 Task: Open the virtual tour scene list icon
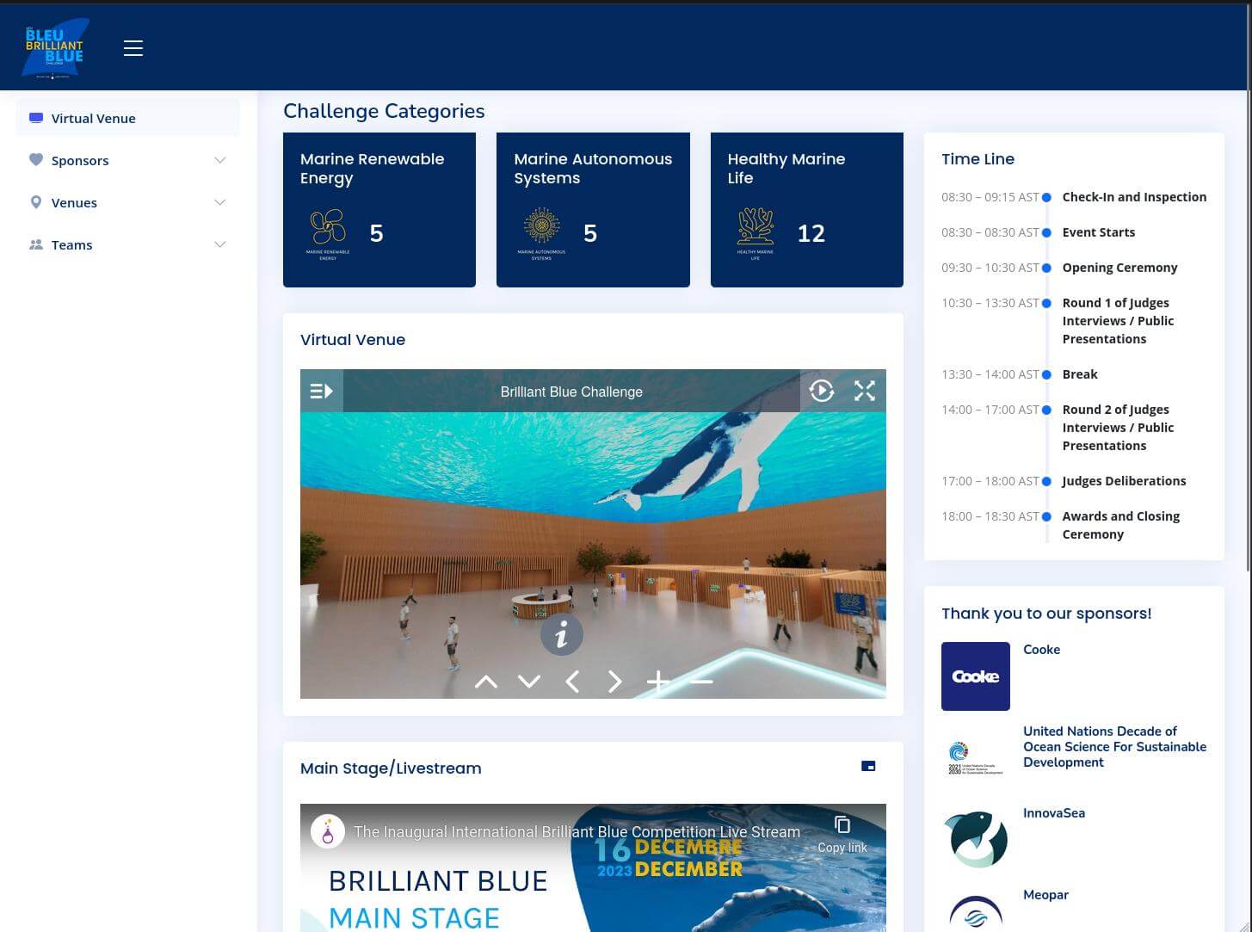coord(321,392)
